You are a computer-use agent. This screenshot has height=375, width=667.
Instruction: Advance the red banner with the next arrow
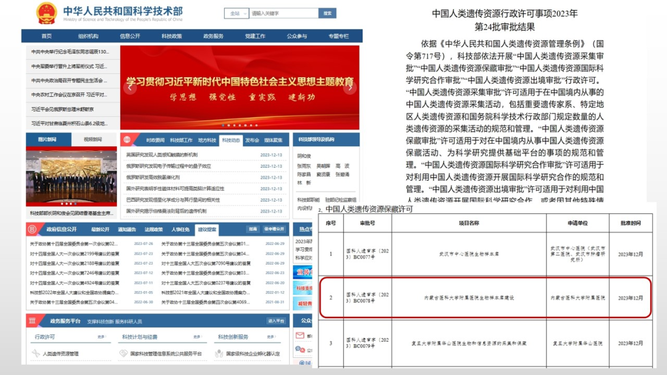(x=350, y=88)
